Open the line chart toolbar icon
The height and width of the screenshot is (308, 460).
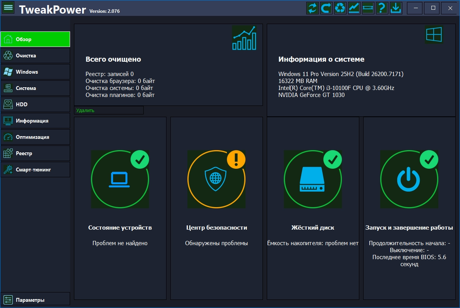point(354,8)
